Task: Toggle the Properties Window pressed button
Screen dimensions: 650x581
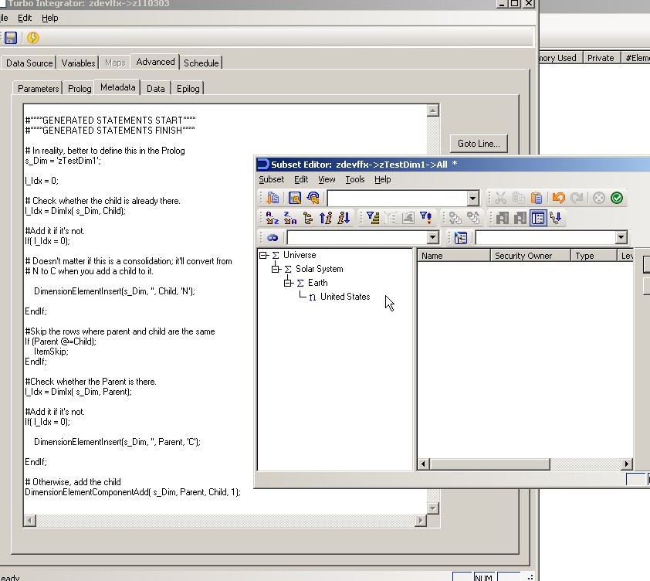Action: [x=538, y=218]
